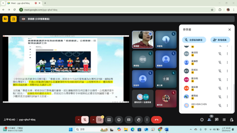
Task: Click mic icon for the 威如 avatar row
Action: point(220,71)
